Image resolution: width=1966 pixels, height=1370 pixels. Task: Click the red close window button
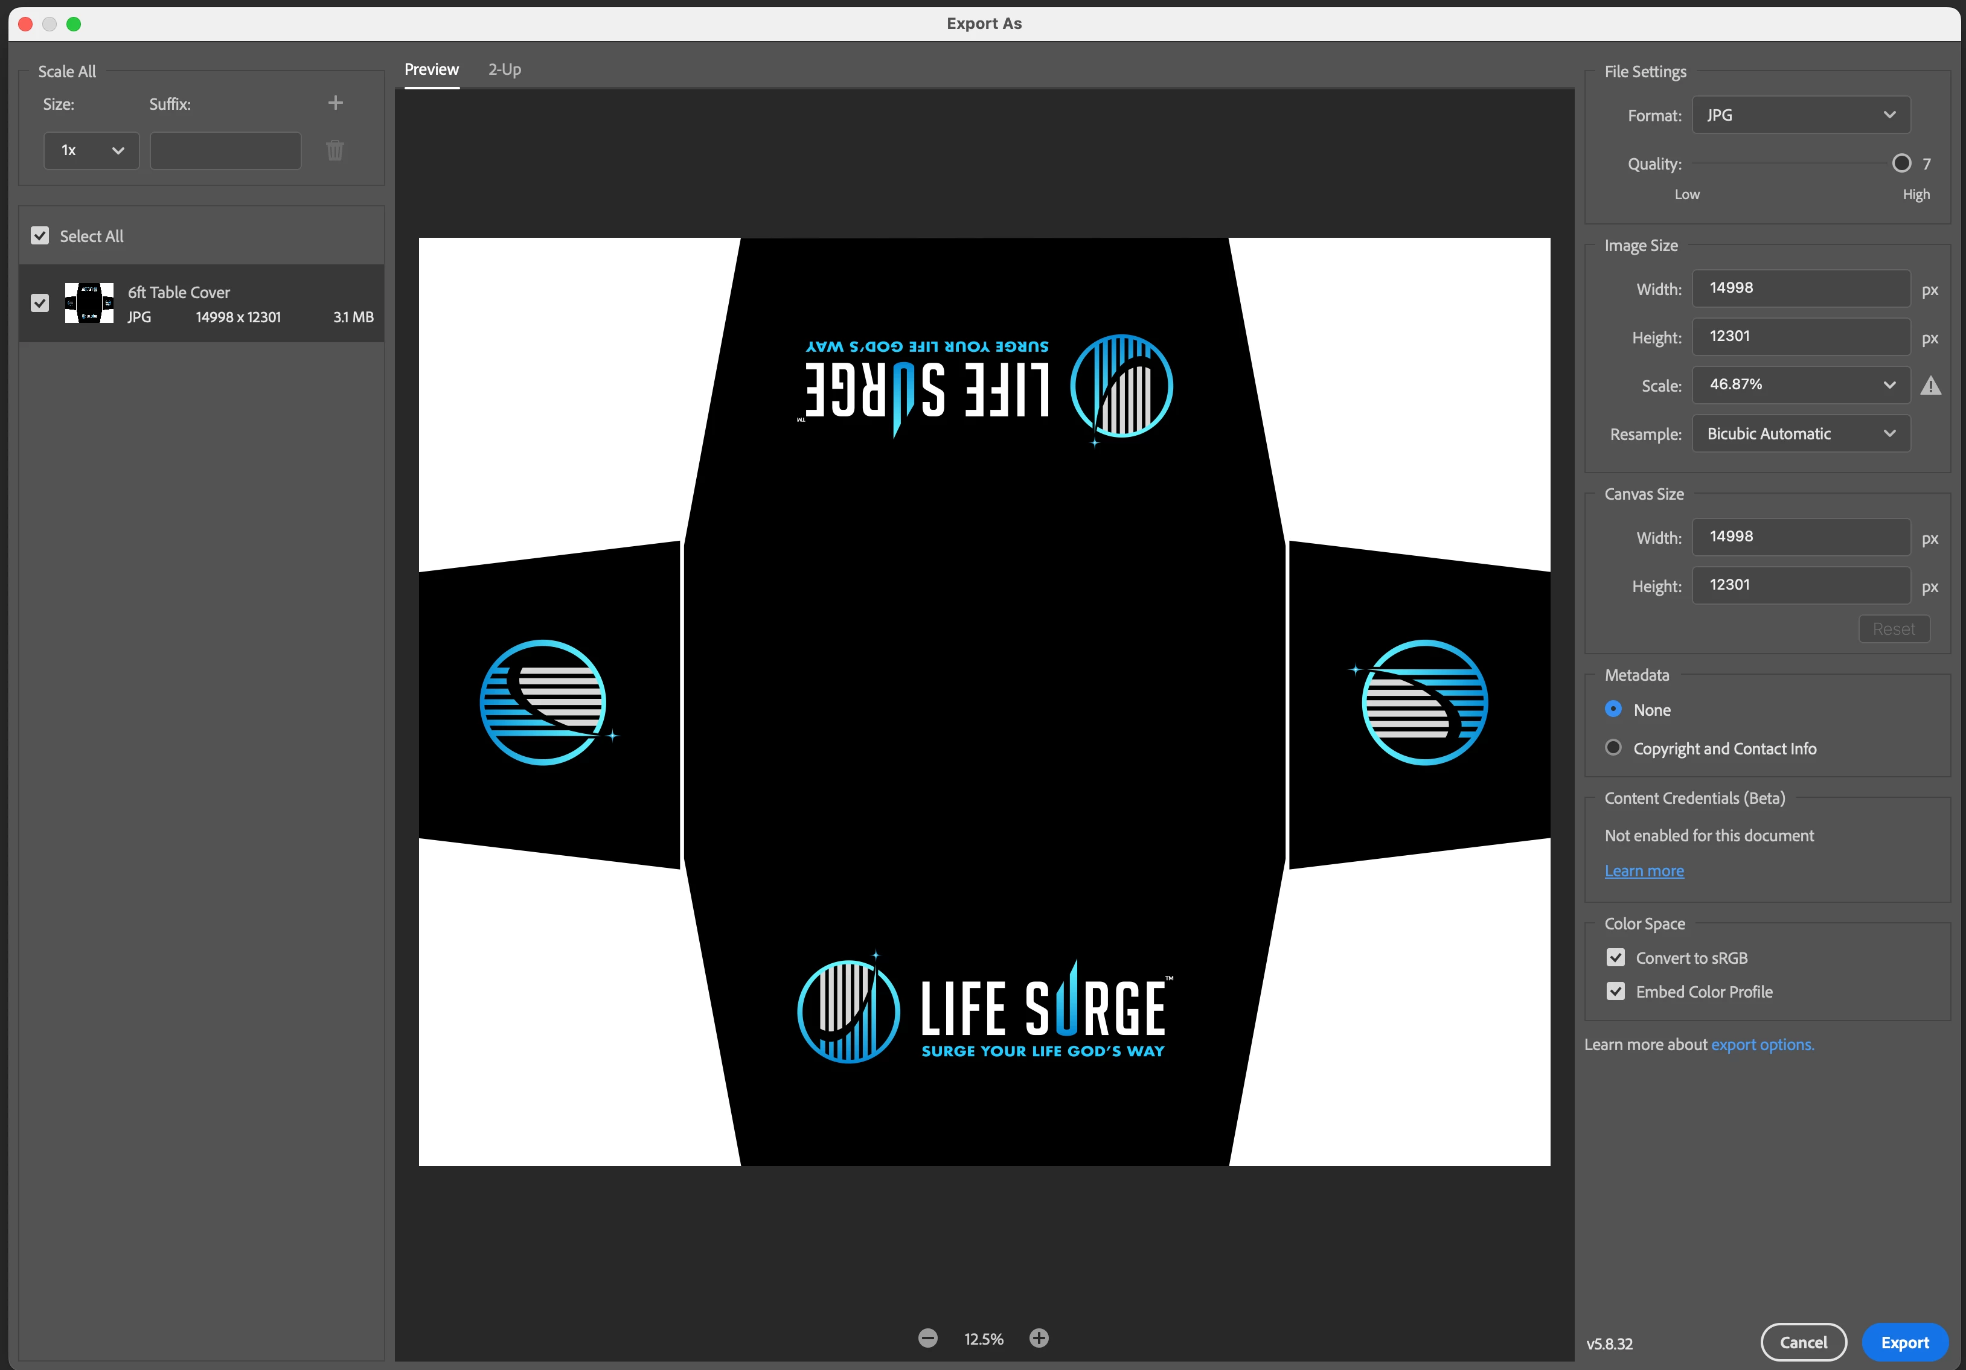[x=26, y=24]
